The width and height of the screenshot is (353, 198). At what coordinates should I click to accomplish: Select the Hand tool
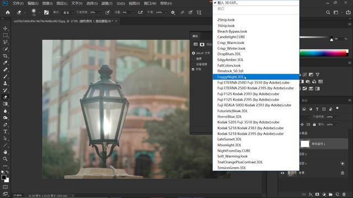tap(6, 152)
